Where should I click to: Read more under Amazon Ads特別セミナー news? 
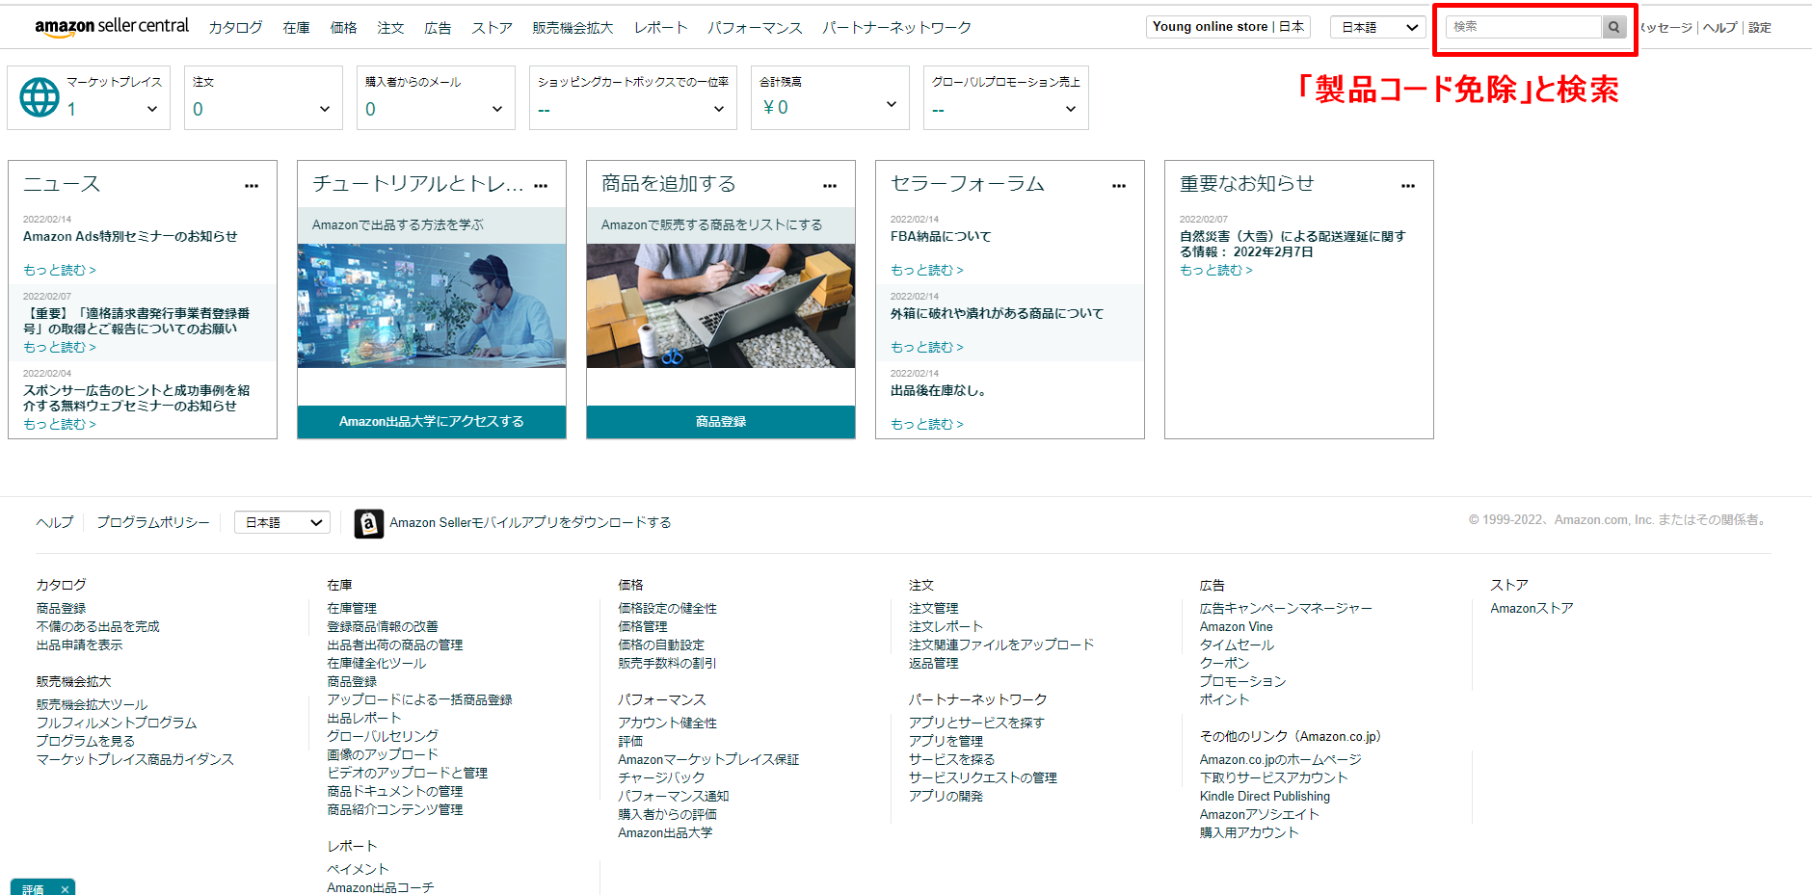tap(60, 271)
